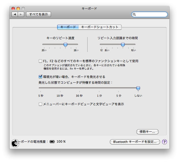The width and height of the screenshot is (179, 162).
Task: Click the すべてを表示 button
Action: (x=39, y=15)
